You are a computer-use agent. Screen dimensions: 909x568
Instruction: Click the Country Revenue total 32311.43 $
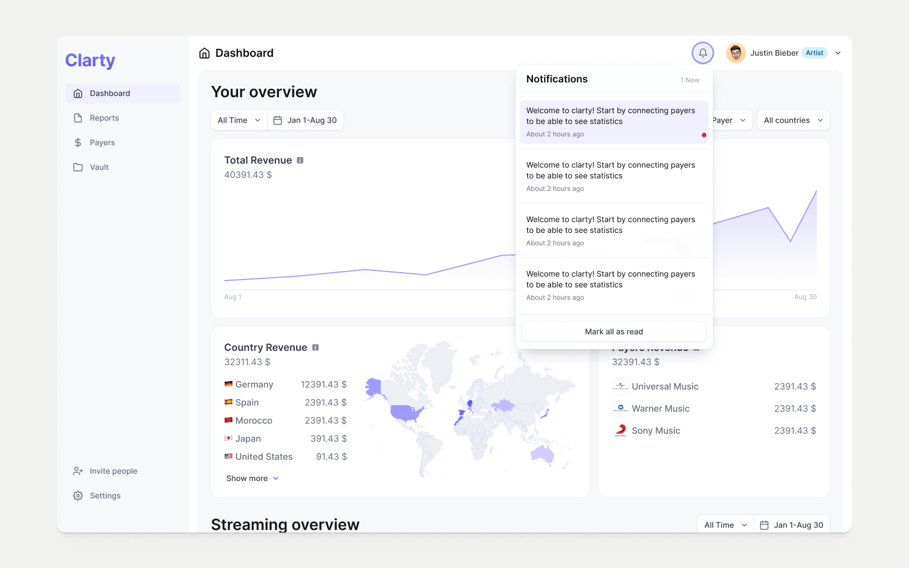(x=247, y=362)
